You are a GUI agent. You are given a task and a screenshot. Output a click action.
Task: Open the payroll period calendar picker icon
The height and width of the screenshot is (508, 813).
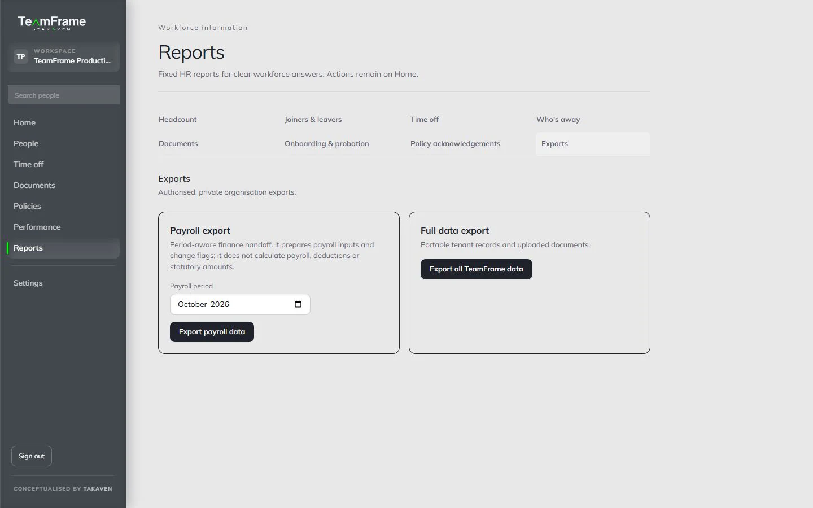tap(298, 304)
